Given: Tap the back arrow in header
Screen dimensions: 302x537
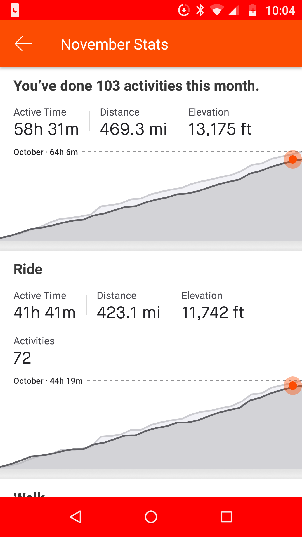Looking at the screenshot, I should point(23,44).
